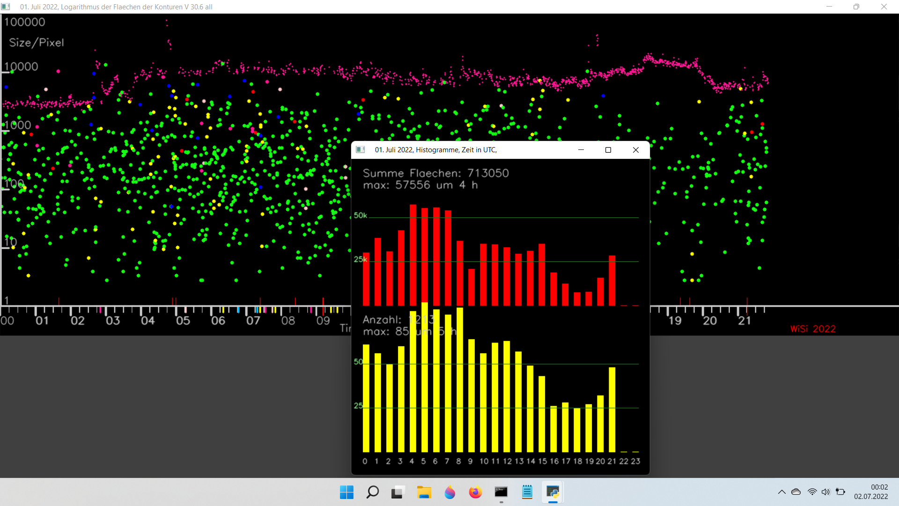
Task: Click the '20' time axis label in main window
Action: click(710, 321)
